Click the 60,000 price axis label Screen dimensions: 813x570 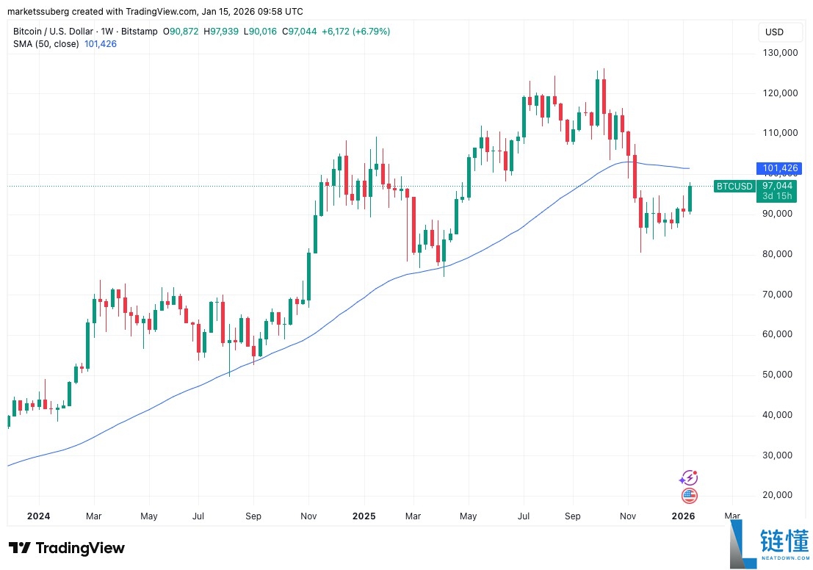(x=777, y=334)
